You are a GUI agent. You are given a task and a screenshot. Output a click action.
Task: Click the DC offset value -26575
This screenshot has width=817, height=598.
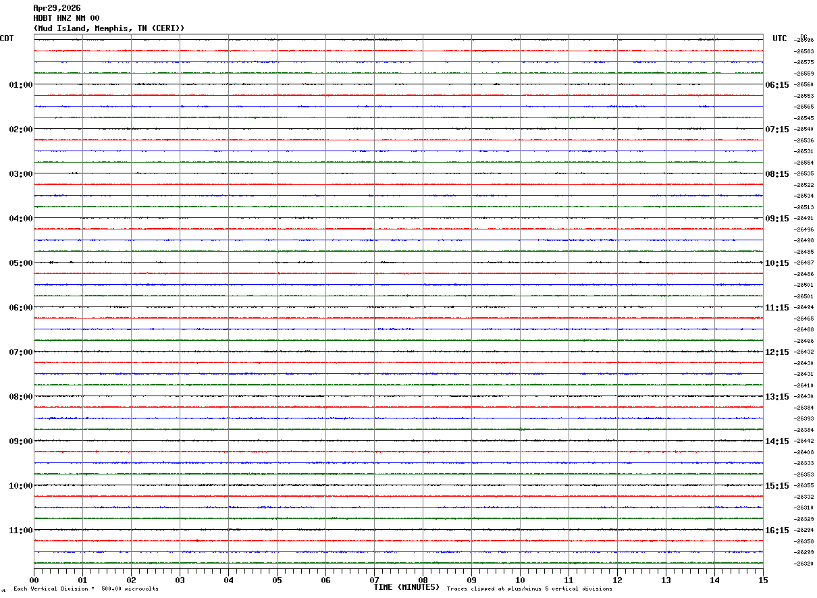tap(803, 62)
